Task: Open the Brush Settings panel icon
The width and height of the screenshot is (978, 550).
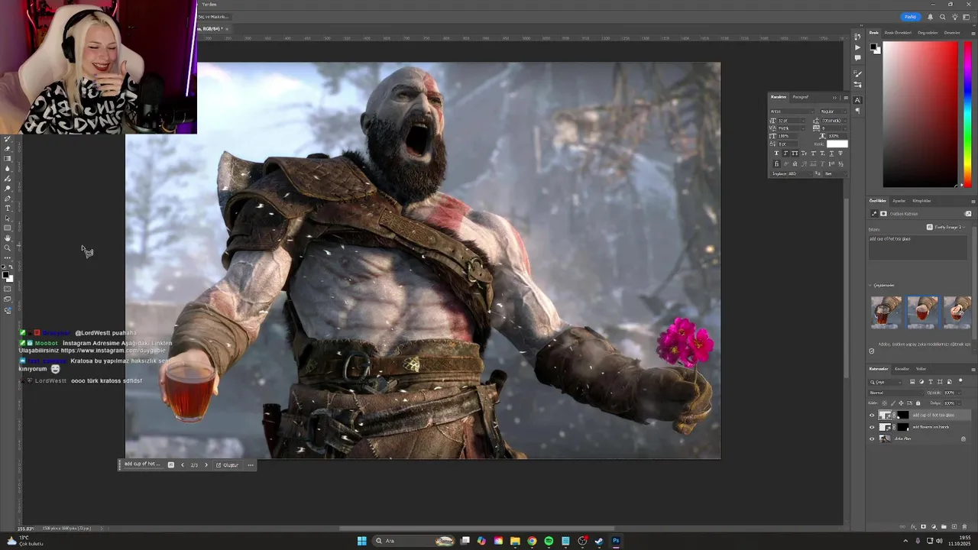Action: tap(858, 74)
